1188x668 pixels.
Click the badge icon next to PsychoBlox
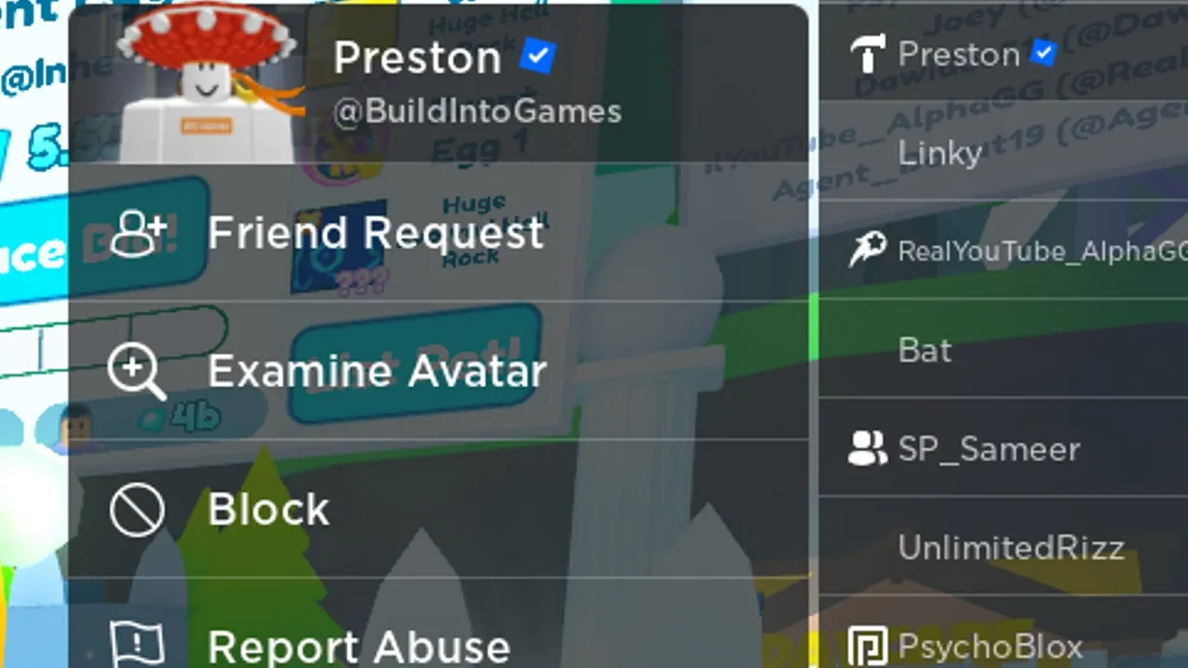click(x=868, y=647)
